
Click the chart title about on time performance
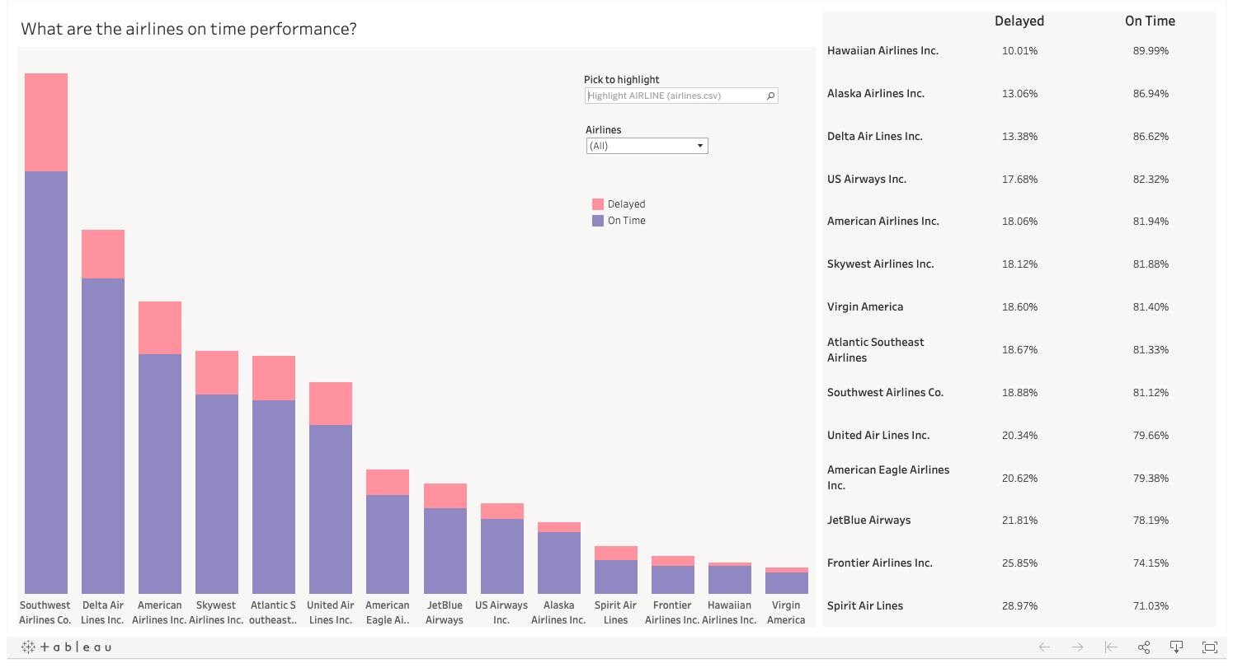pyautogui.click(x=189, y=29)
